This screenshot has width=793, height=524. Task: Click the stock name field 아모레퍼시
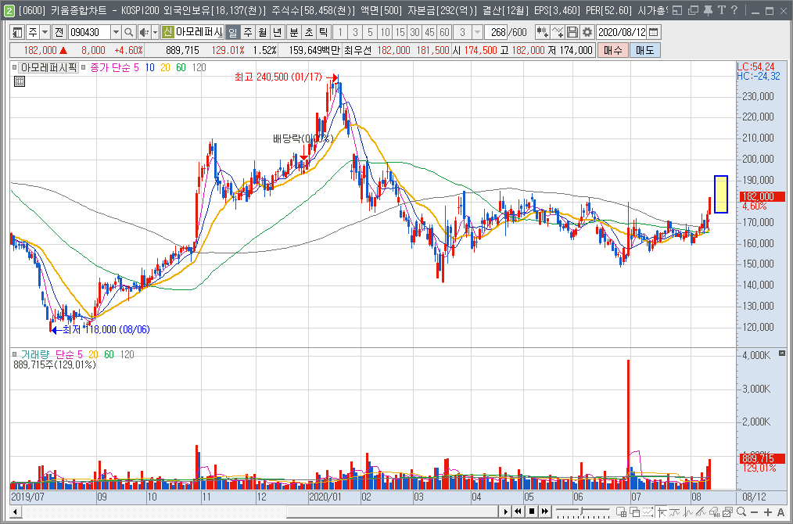click(x=199, y=32)
